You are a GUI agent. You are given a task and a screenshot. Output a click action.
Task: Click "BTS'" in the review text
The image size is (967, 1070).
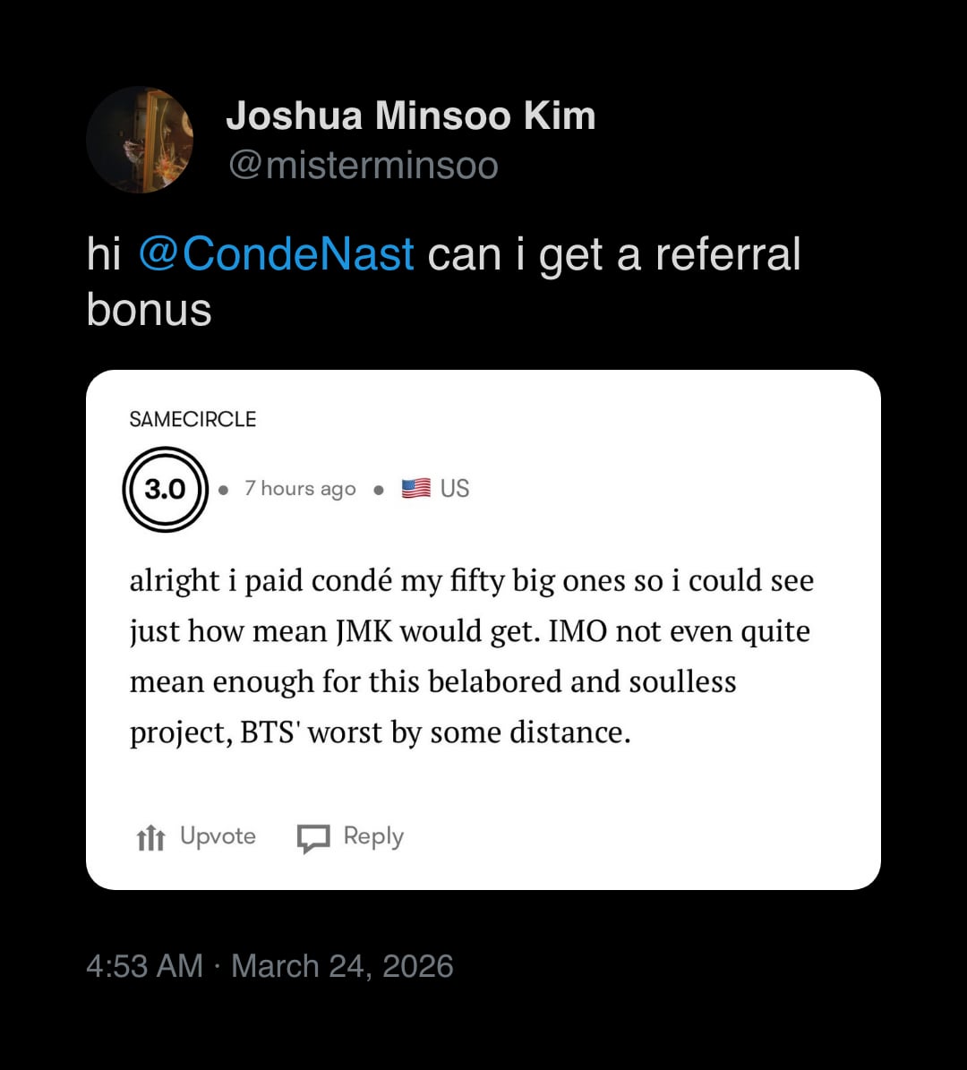tap(270, 732)
